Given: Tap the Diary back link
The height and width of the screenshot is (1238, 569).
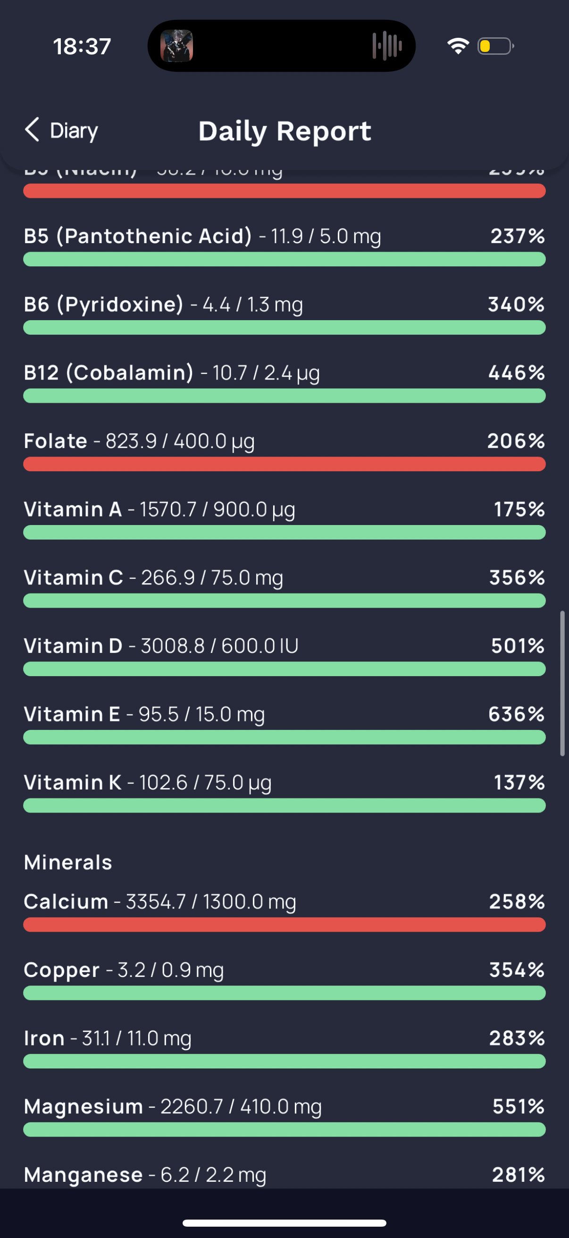Looking at the screenshot, I should pyautogui.click(x=74, y=131).
